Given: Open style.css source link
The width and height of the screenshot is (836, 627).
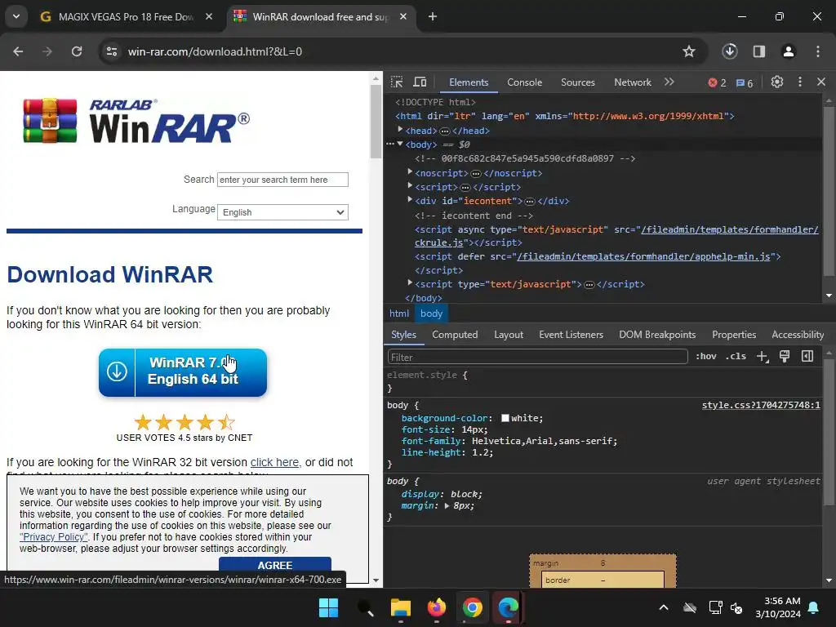Looking at the screenshot, I should coord(761,405).
